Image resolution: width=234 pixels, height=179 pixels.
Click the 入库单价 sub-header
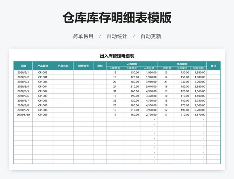[x=131, y=68]
